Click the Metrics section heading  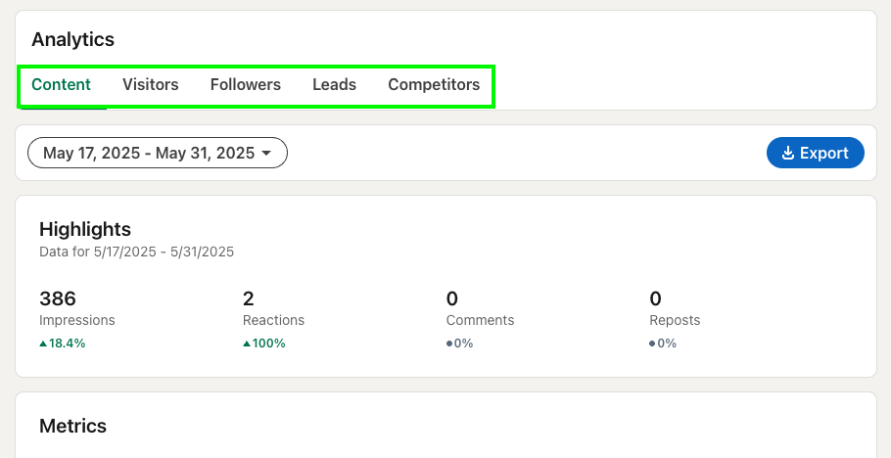[72, 426]
